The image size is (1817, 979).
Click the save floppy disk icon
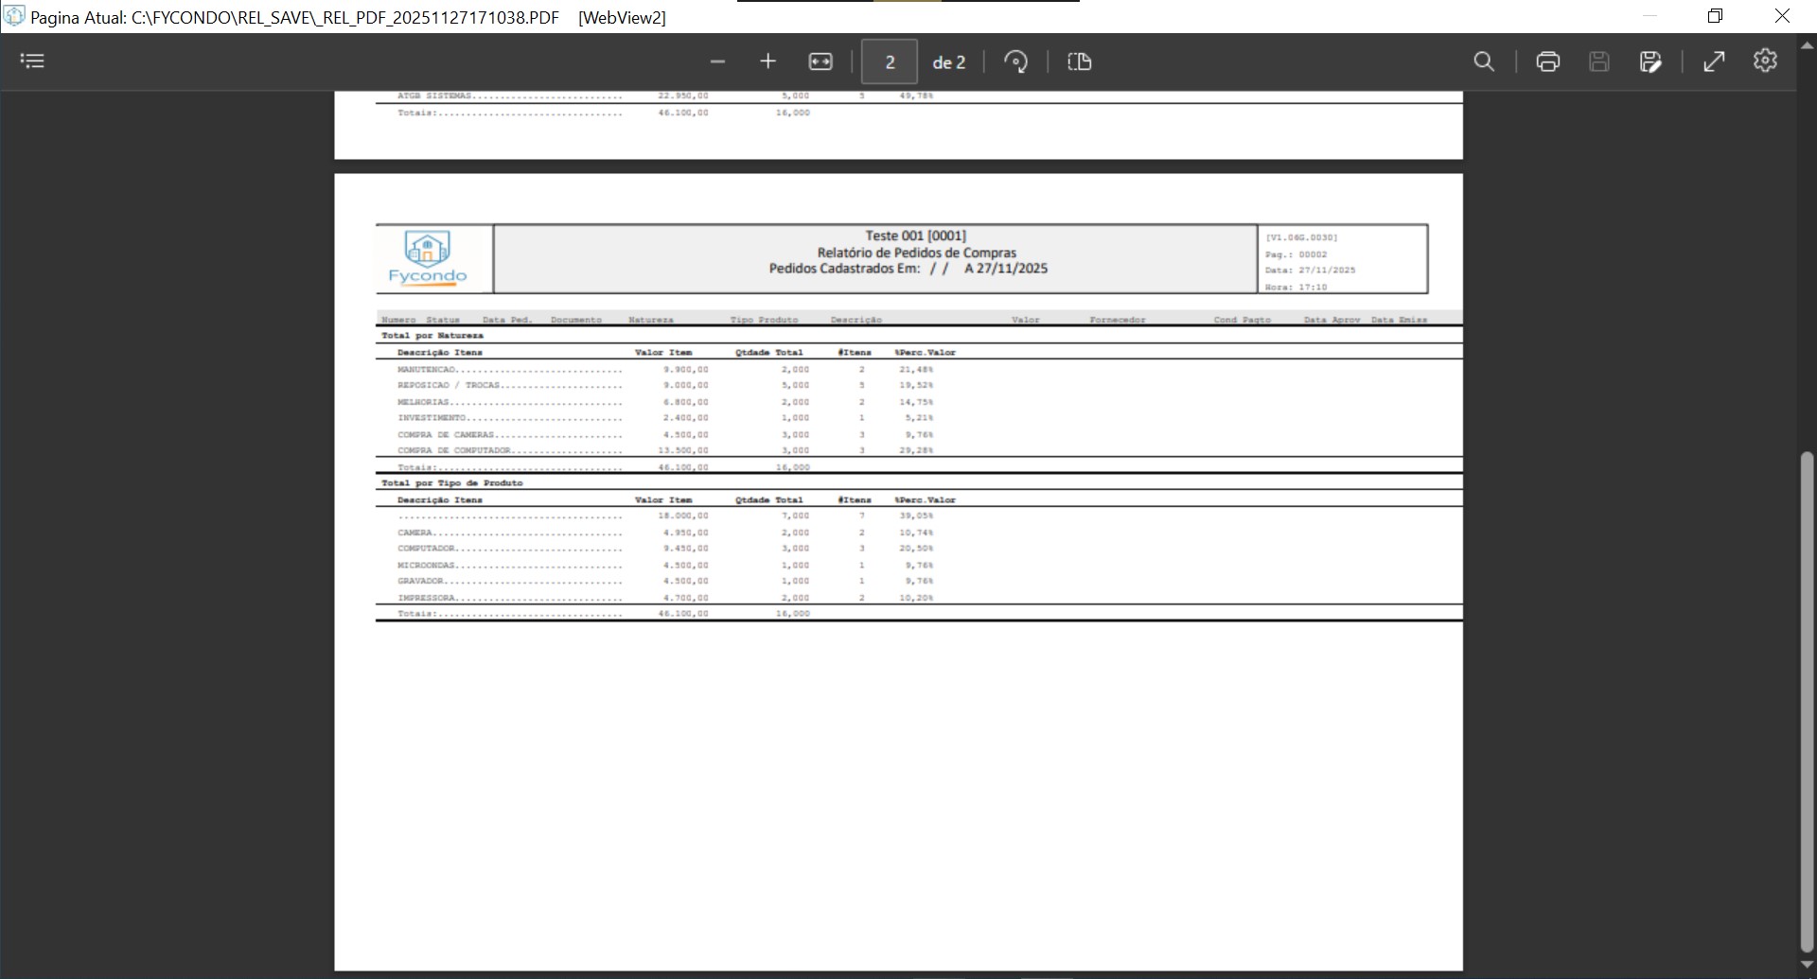click(1598, 61)
